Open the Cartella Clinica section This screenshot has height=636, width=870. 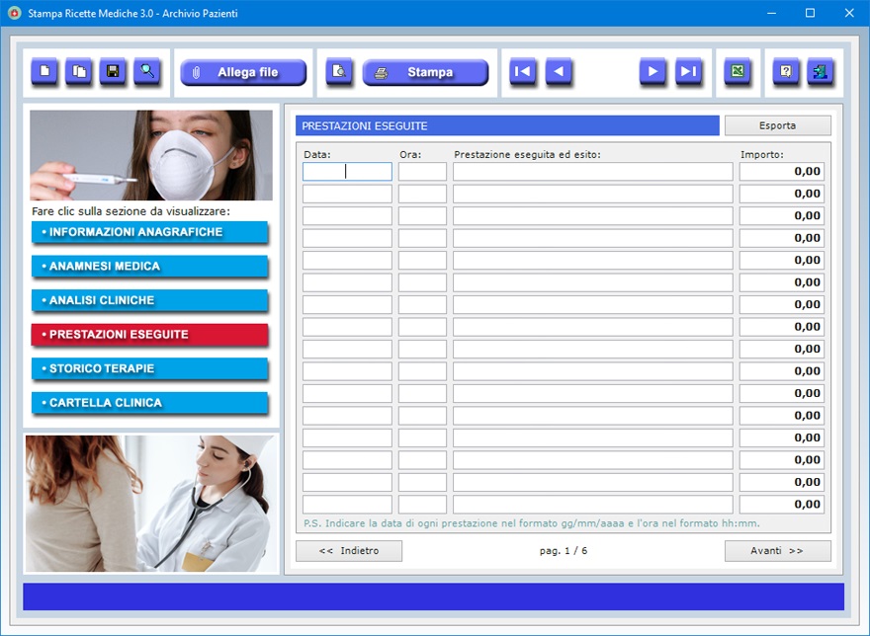(150, 403)
